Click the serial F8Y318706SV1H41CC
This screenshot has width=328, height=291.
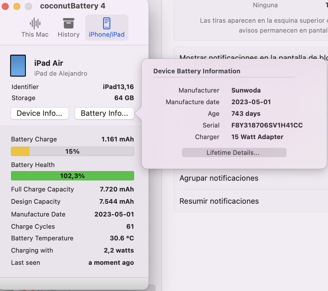[x=267, y=125]
